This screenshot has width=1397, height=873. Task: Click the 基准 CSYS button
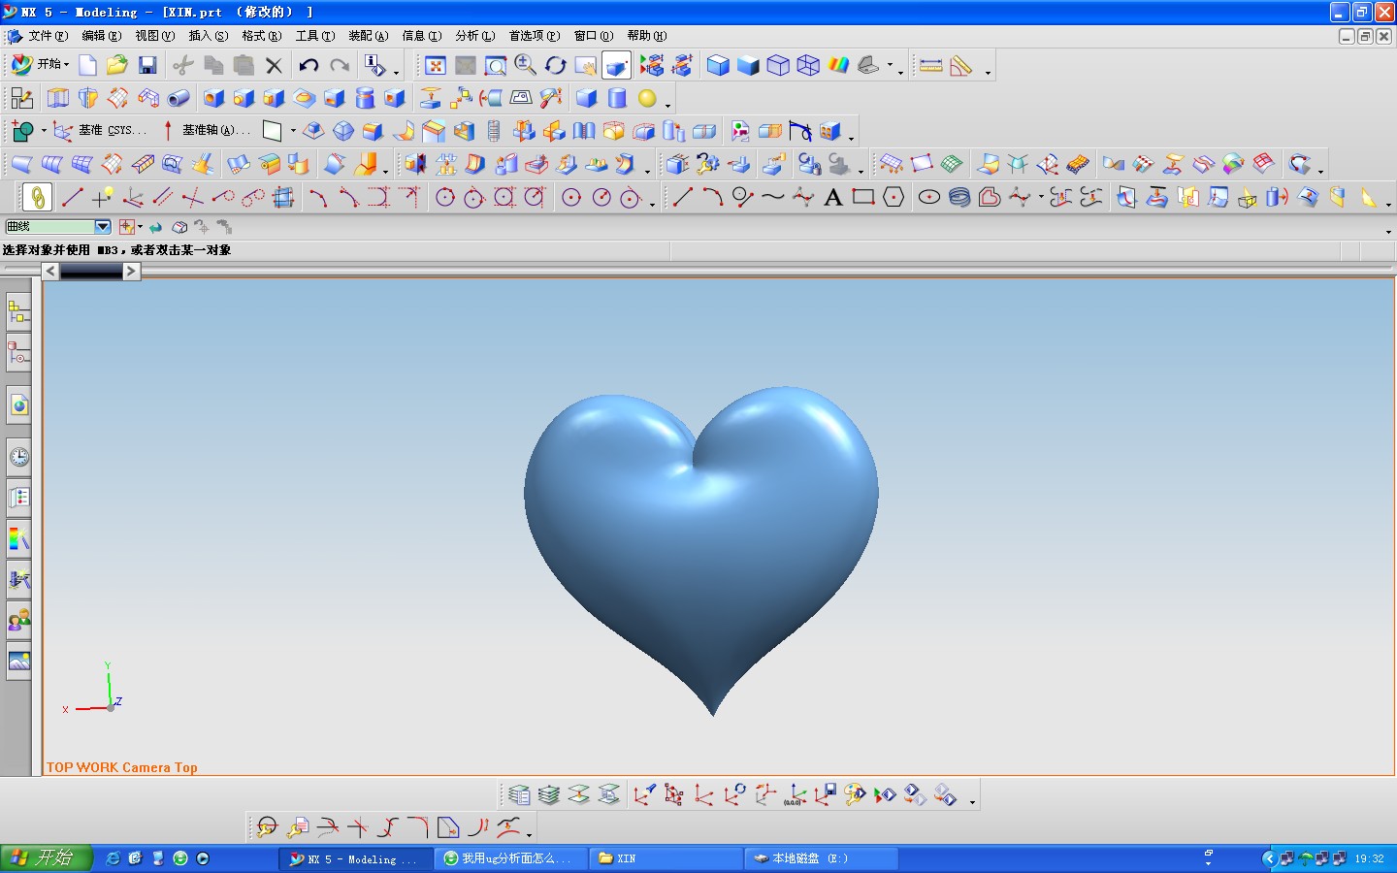[100, 130]
